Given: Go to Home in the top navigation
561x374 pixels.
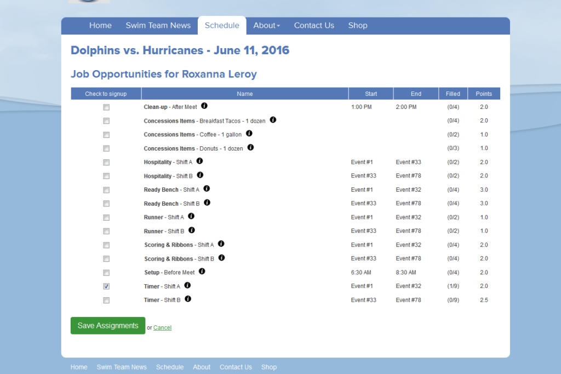Looking at the screenshot, I should 101,25.
